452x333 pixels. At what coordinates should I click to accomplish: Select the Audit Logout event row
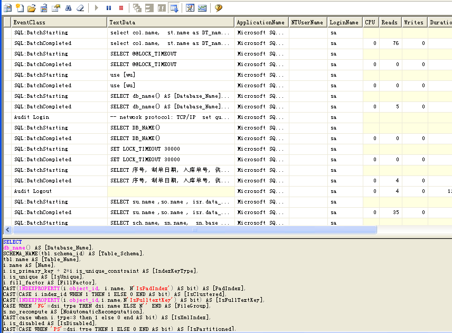[33, 191]
